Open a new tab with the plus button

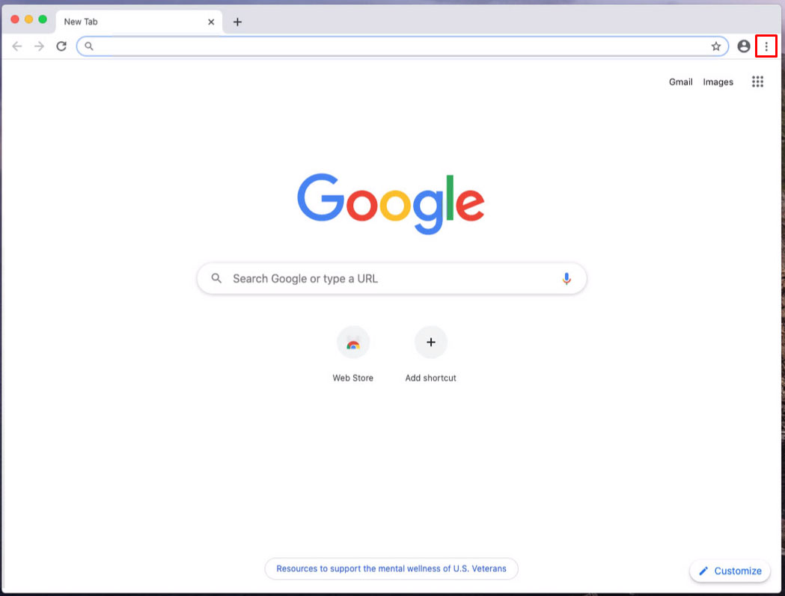237,22
